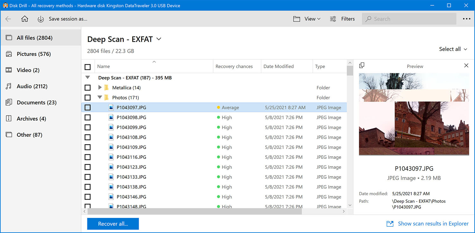Click the Show in Explorer export icon

tap(390, 224)
